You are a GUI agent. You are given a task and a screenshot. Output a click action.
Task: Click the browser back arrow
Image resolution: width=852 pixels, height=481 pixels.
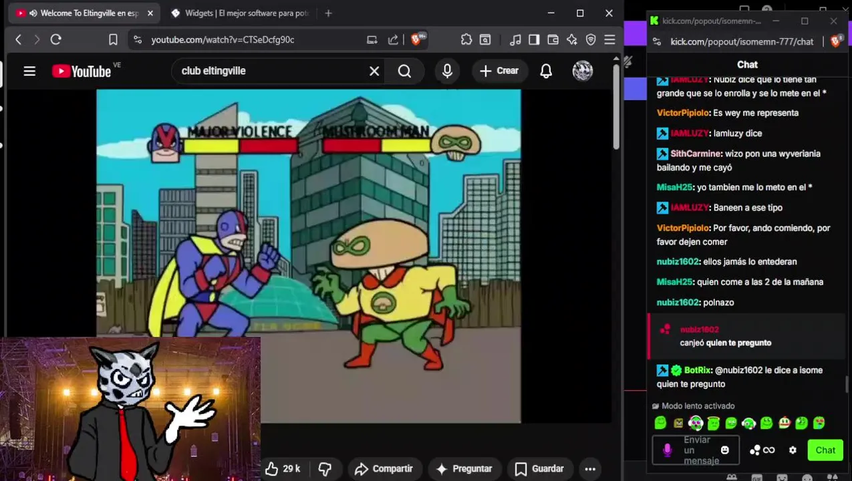click(19, 40)
